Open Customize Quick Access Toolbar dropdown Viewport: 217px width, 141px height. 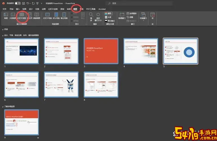point(41,3)
